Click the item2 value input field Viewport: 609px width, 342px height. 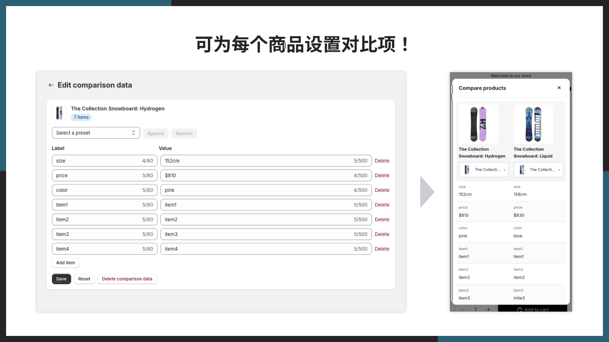tap(266, 220)
